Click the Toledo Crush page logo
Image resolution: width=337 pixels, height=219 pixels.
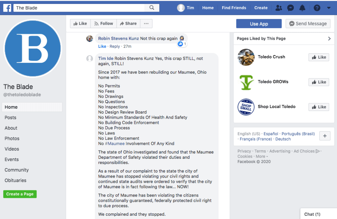[246, 57]
